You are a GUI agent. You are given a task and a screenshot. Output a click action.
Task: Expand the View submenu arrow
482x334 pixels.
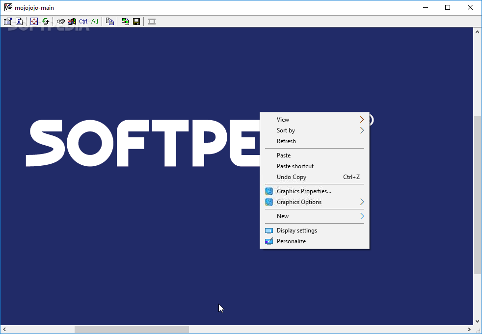tap(362, 120)
